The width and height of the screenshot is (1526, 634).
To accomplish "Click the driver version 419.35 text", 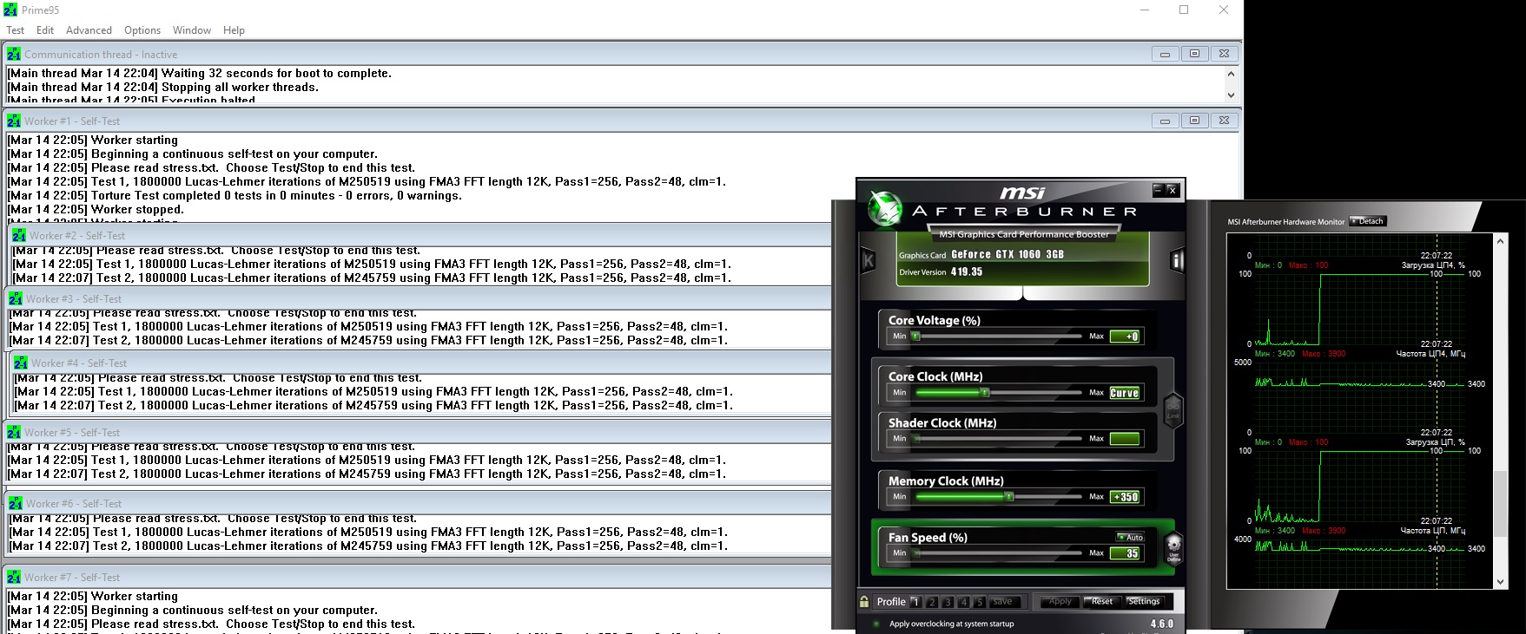I will (x=967, y=271).
